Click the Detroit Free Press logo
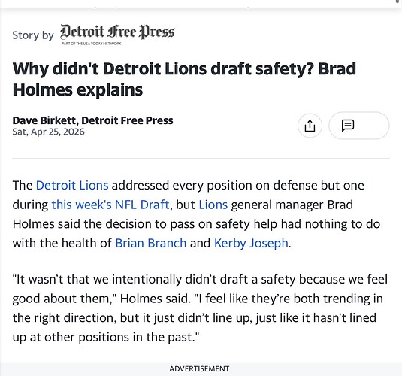Screen dimensions: 402x376 117,32
